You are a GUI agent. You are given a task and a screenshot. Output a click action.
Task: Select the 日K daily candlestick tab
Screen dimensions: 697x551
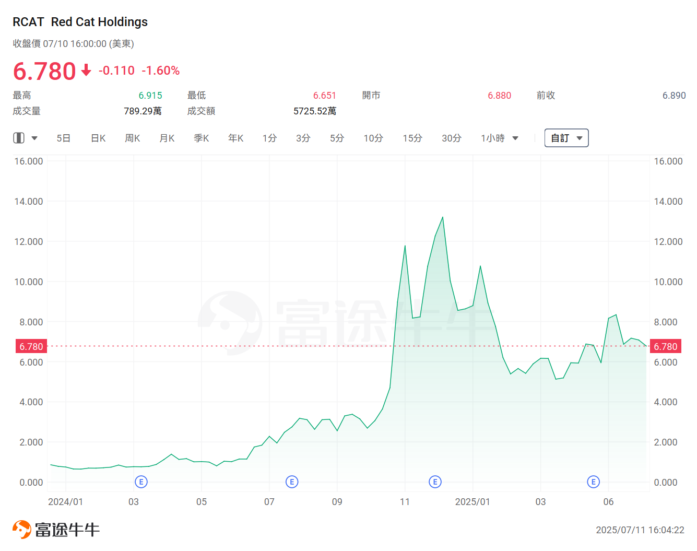pyautogui.click(x=98, y=138)
